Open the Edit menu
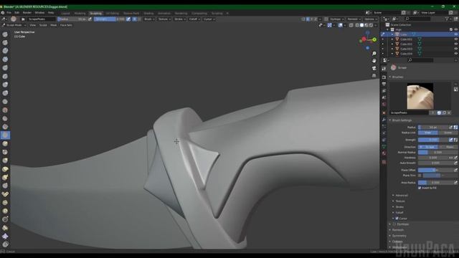 (x=17, y=13)
